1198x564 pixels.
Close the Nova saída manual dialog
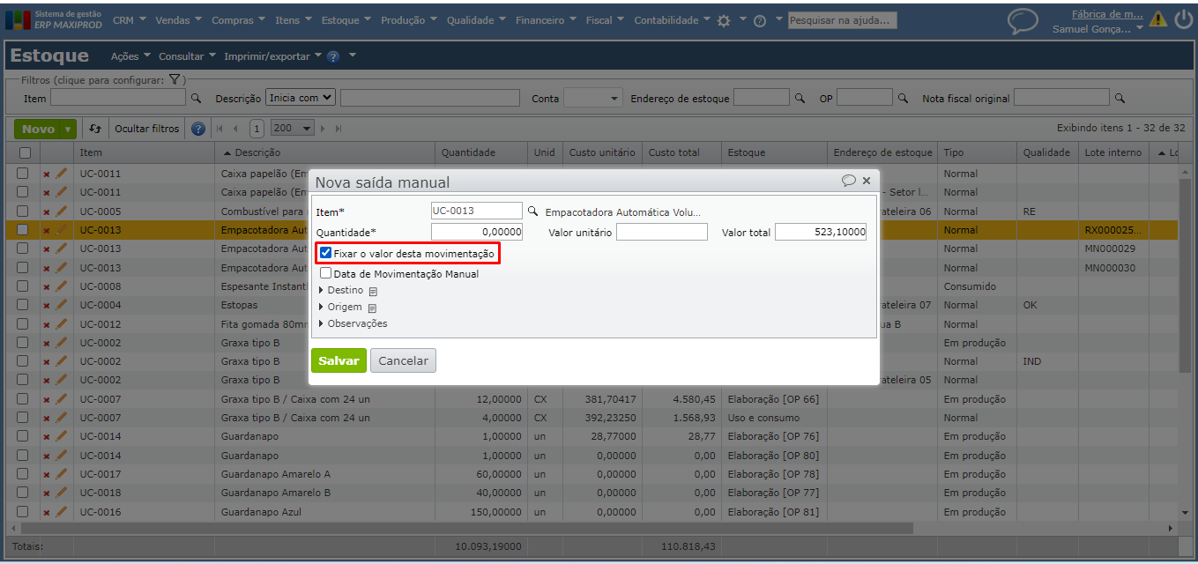[x=867, y=181]
